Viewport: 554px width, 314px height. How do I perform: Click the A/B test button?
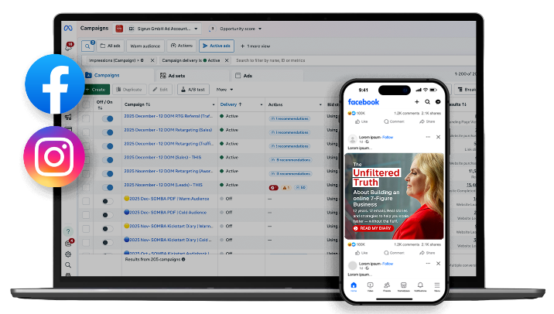[x=193, y=90]
